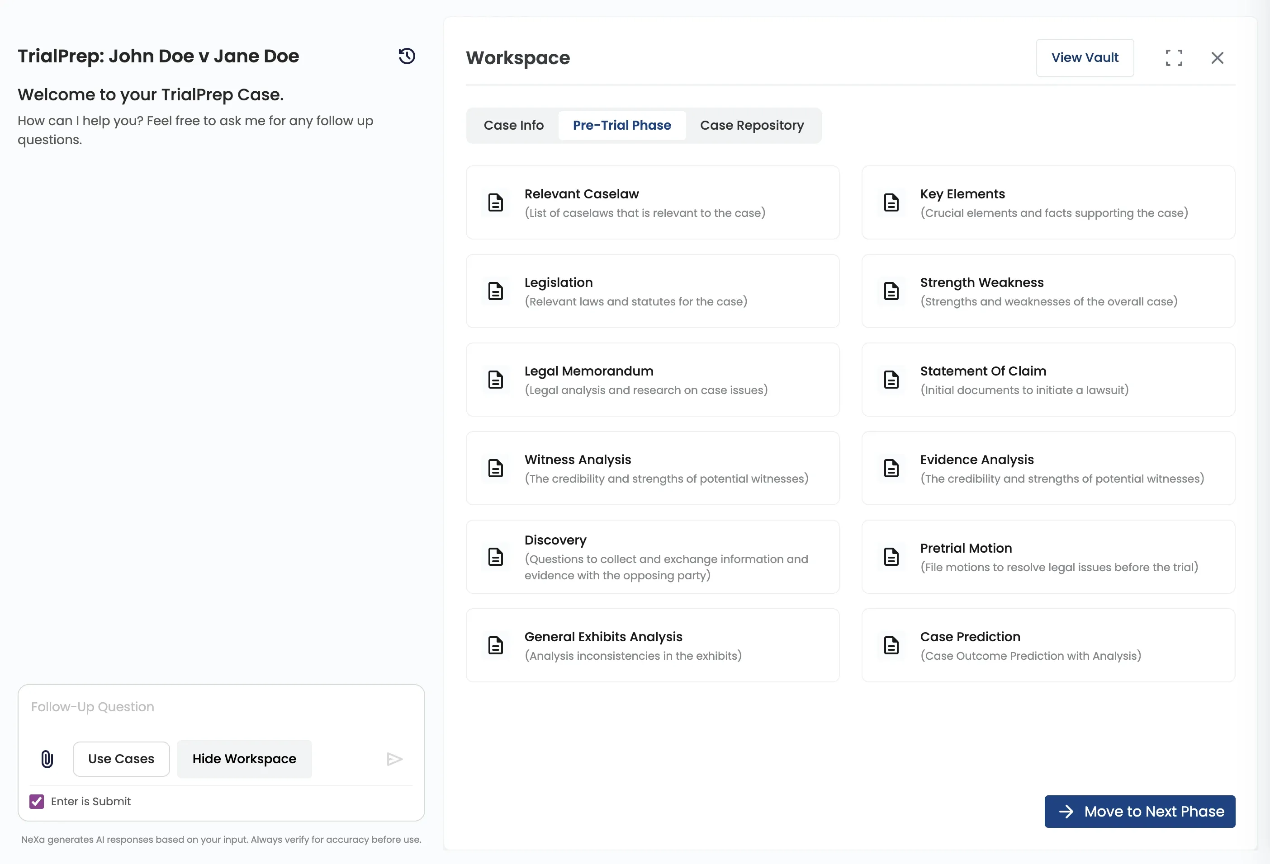
Task: Open the Case Repository tab
Action: 751,126
